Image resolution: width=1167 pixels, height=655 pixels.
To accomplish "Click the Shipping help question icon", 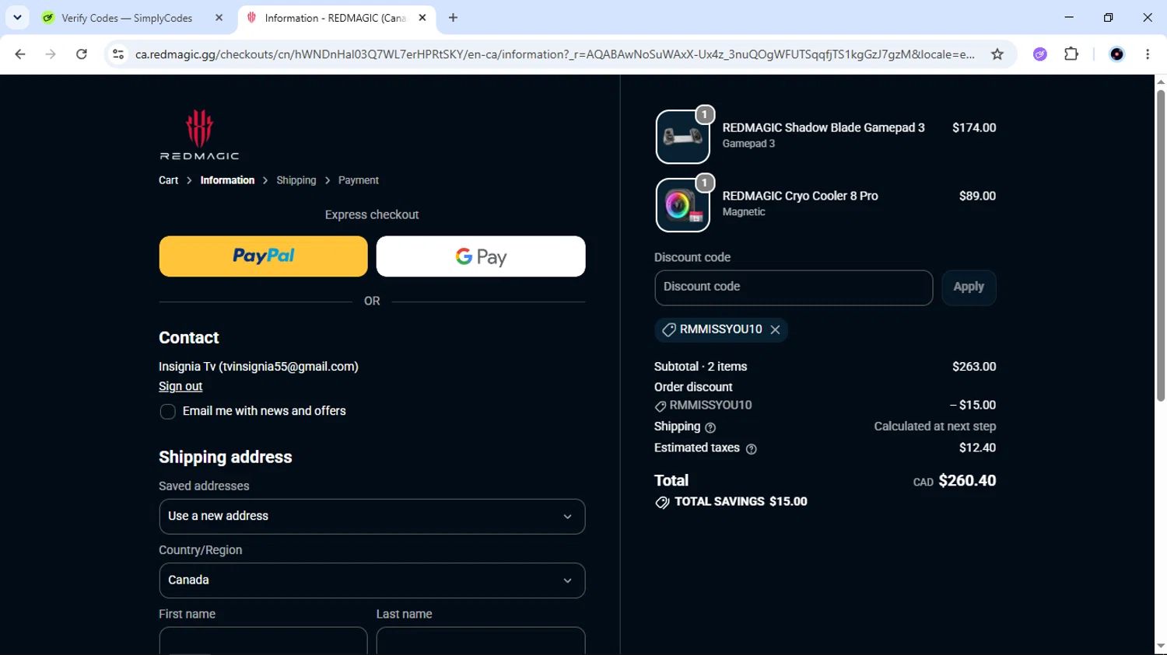I will 710,427.
